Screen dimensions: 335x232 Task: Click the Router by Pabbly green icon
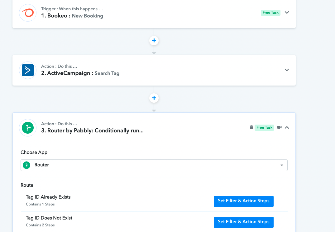pos(28,128)
